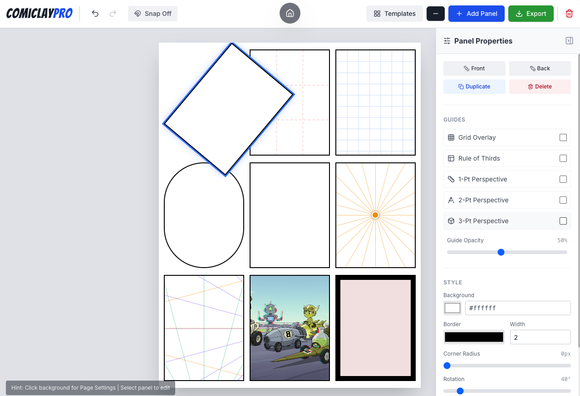Send panel to Back
Image resolution: width=580 pixels, height=396 pixels.
pos(540,68)
